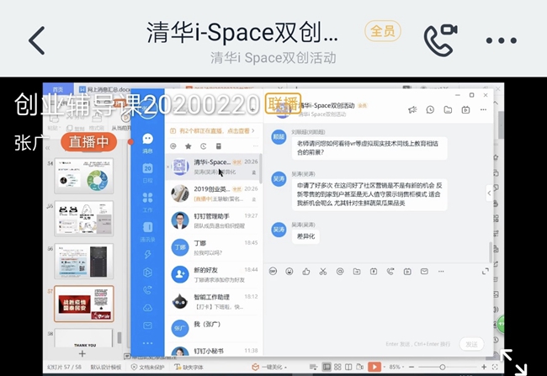This screenshot has height=376, width=547.
Task: Open the 钉钉管理助手 conversation
Action: click(x=214, y=220)
